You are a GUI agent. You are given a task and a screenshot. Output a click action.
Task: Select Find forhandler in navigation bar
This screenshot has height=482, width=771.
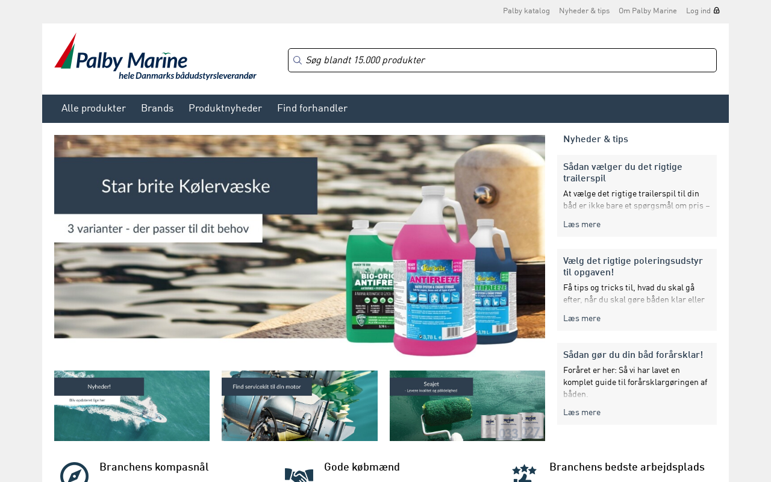(x=312, y=108)
